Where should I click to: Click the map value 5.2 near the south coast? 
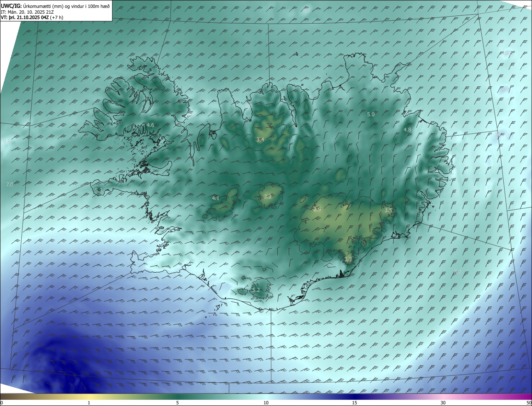coord(256,290)
